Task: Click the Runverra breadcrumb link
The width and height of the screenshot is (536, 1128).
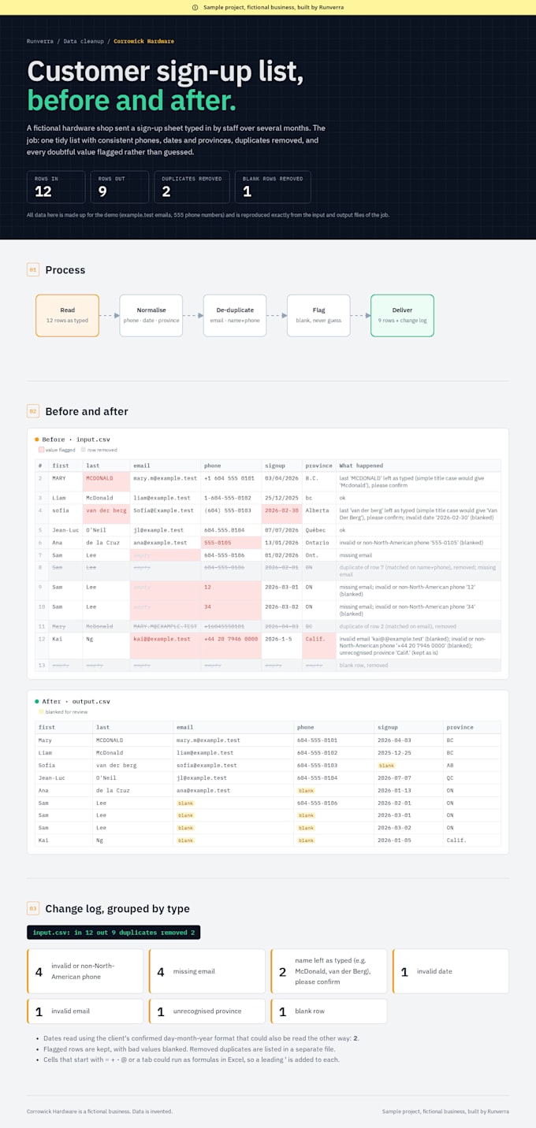Action: point(40,41)
